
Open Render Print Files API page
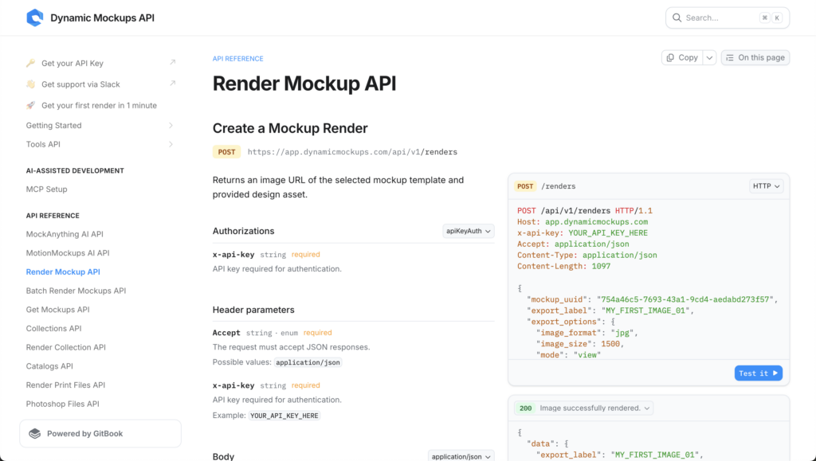pyautogui.click(x=65, y=385)
